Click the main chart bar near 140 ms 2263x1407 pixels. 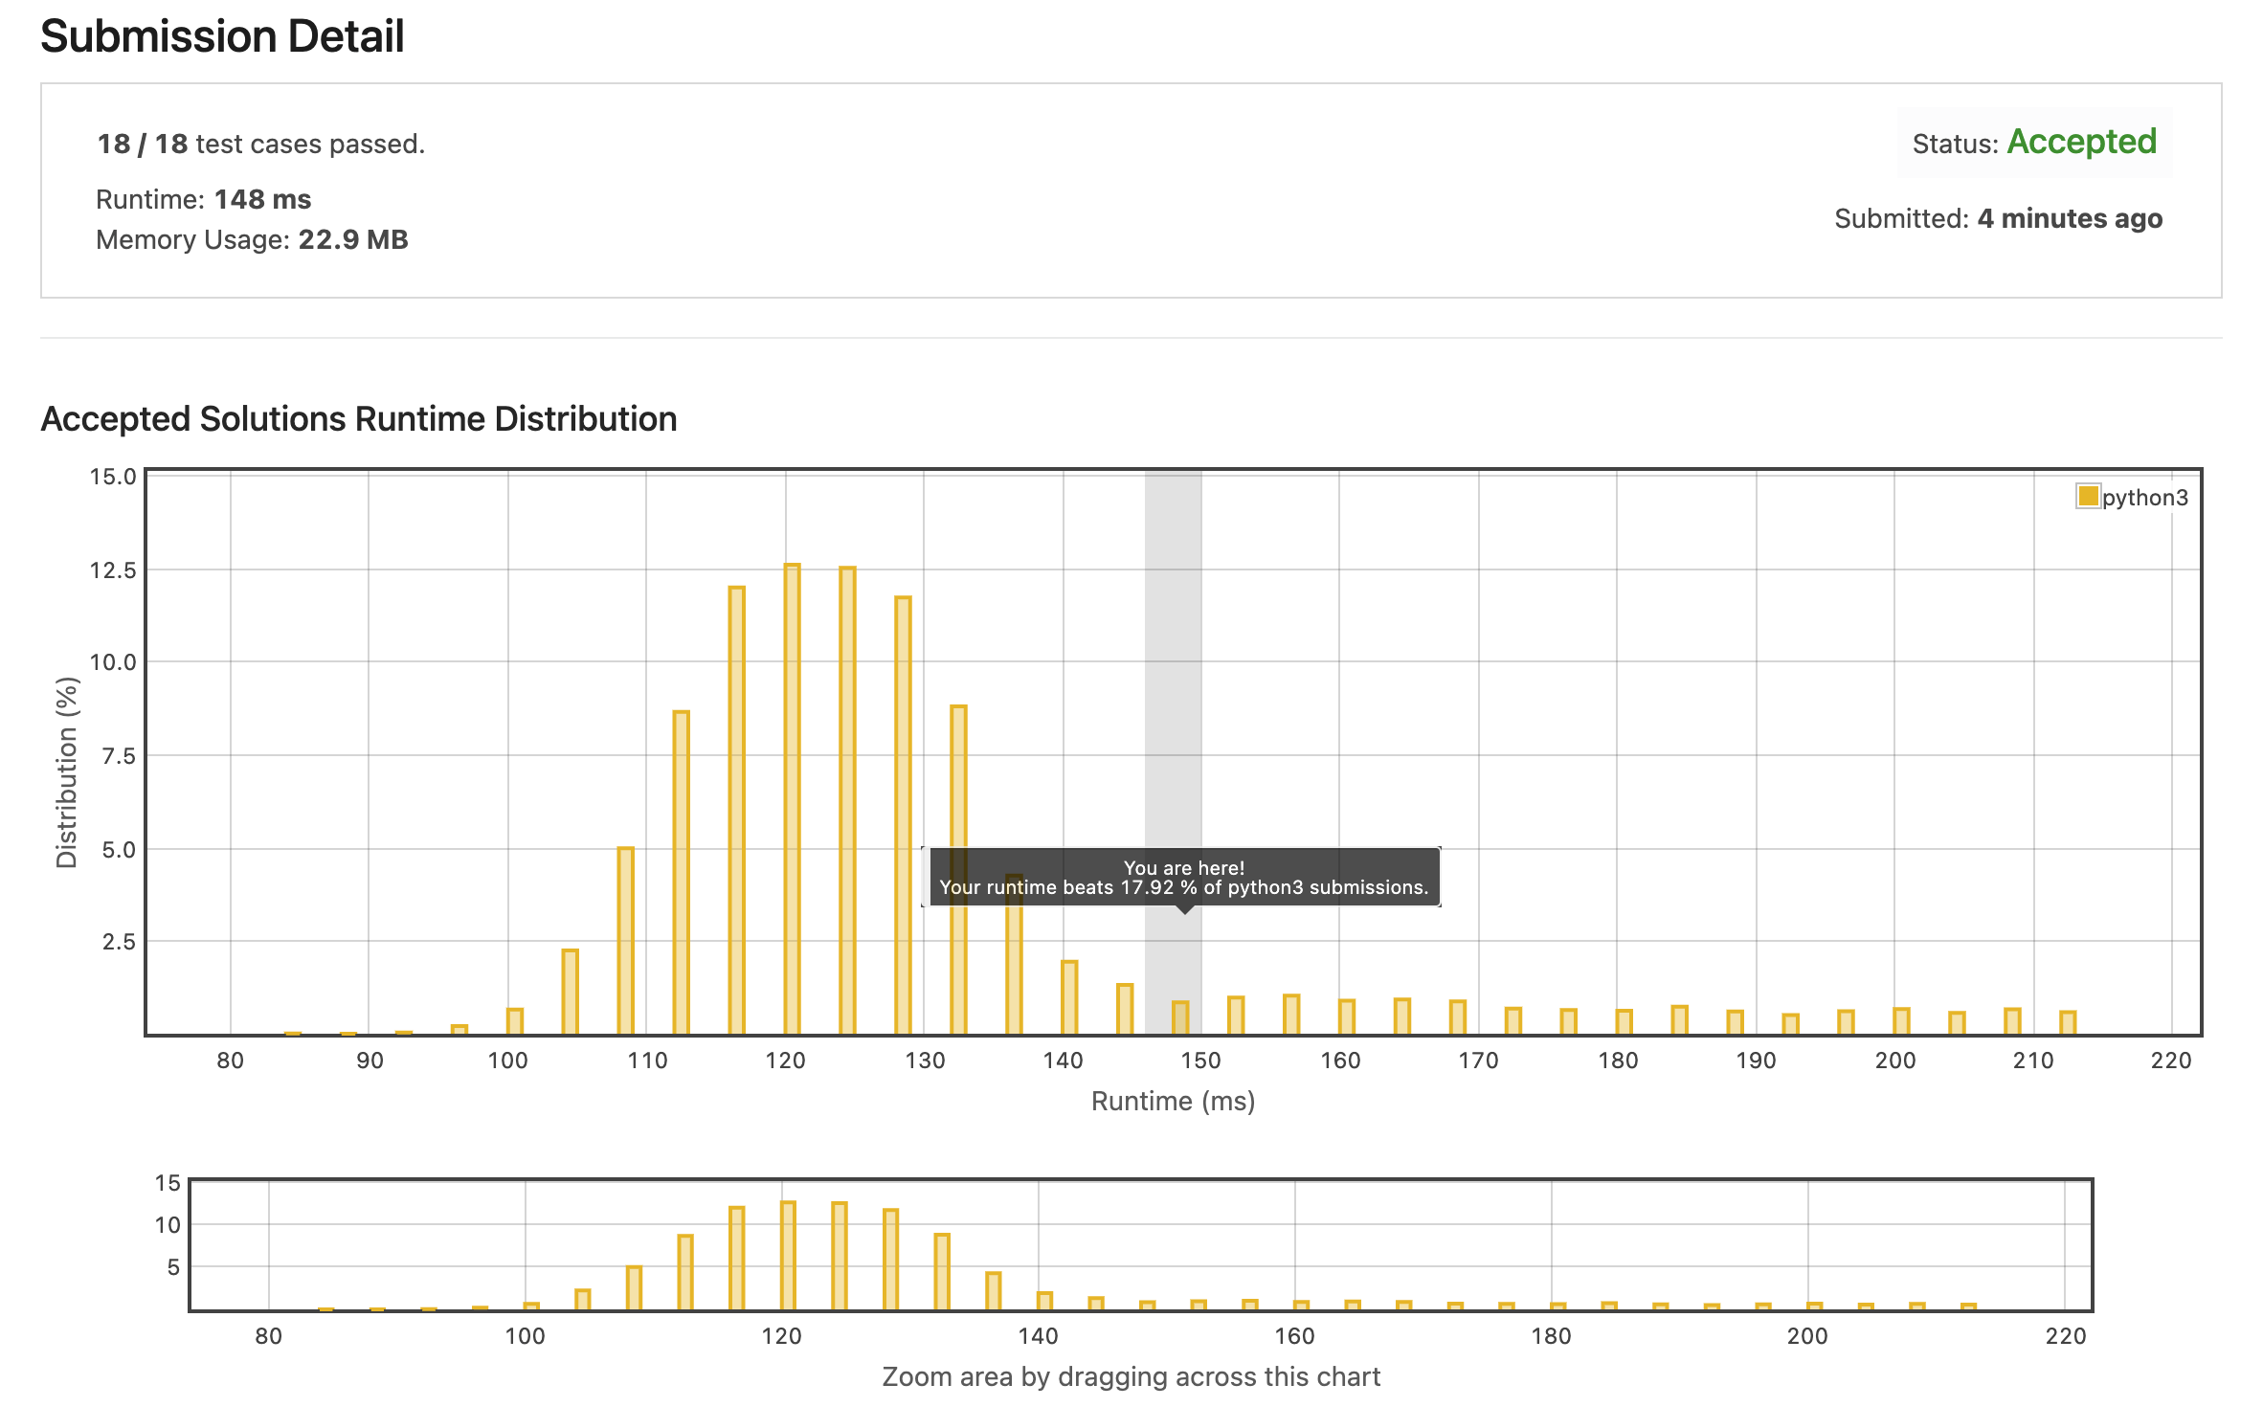coord(1069,997)
